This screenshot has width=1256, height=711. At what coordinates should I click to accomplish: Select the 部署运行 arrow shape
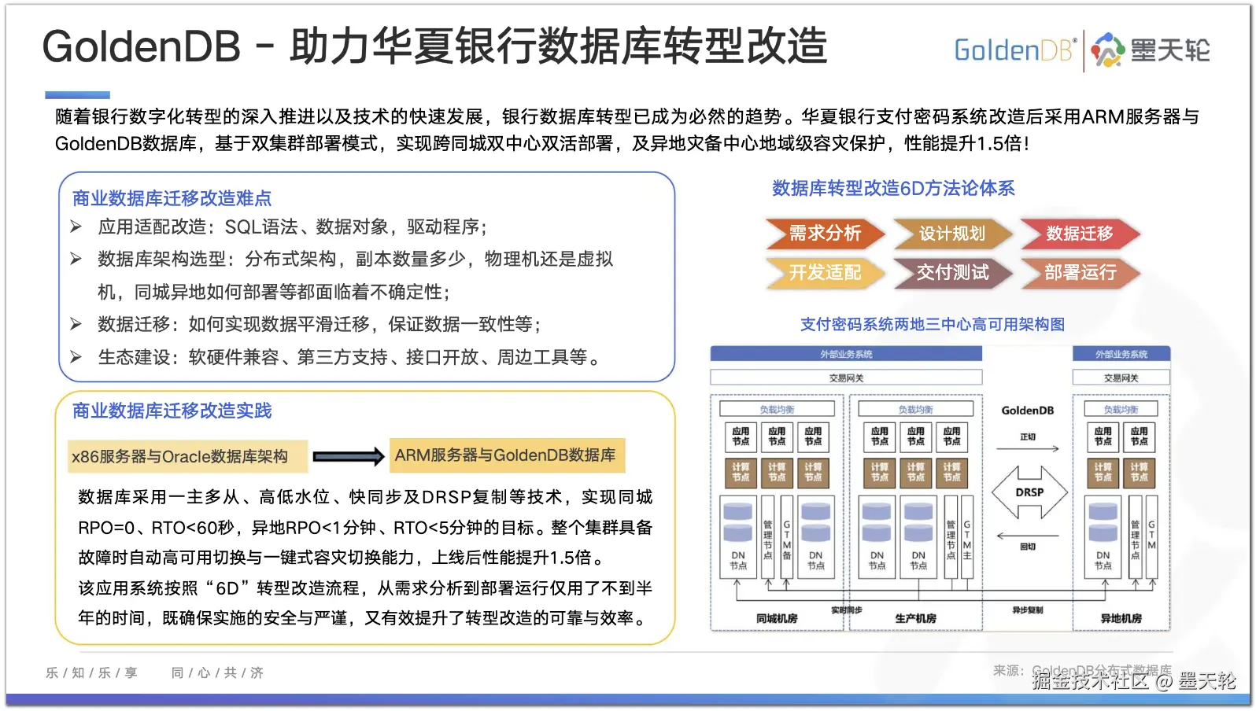coord(1080,273)
